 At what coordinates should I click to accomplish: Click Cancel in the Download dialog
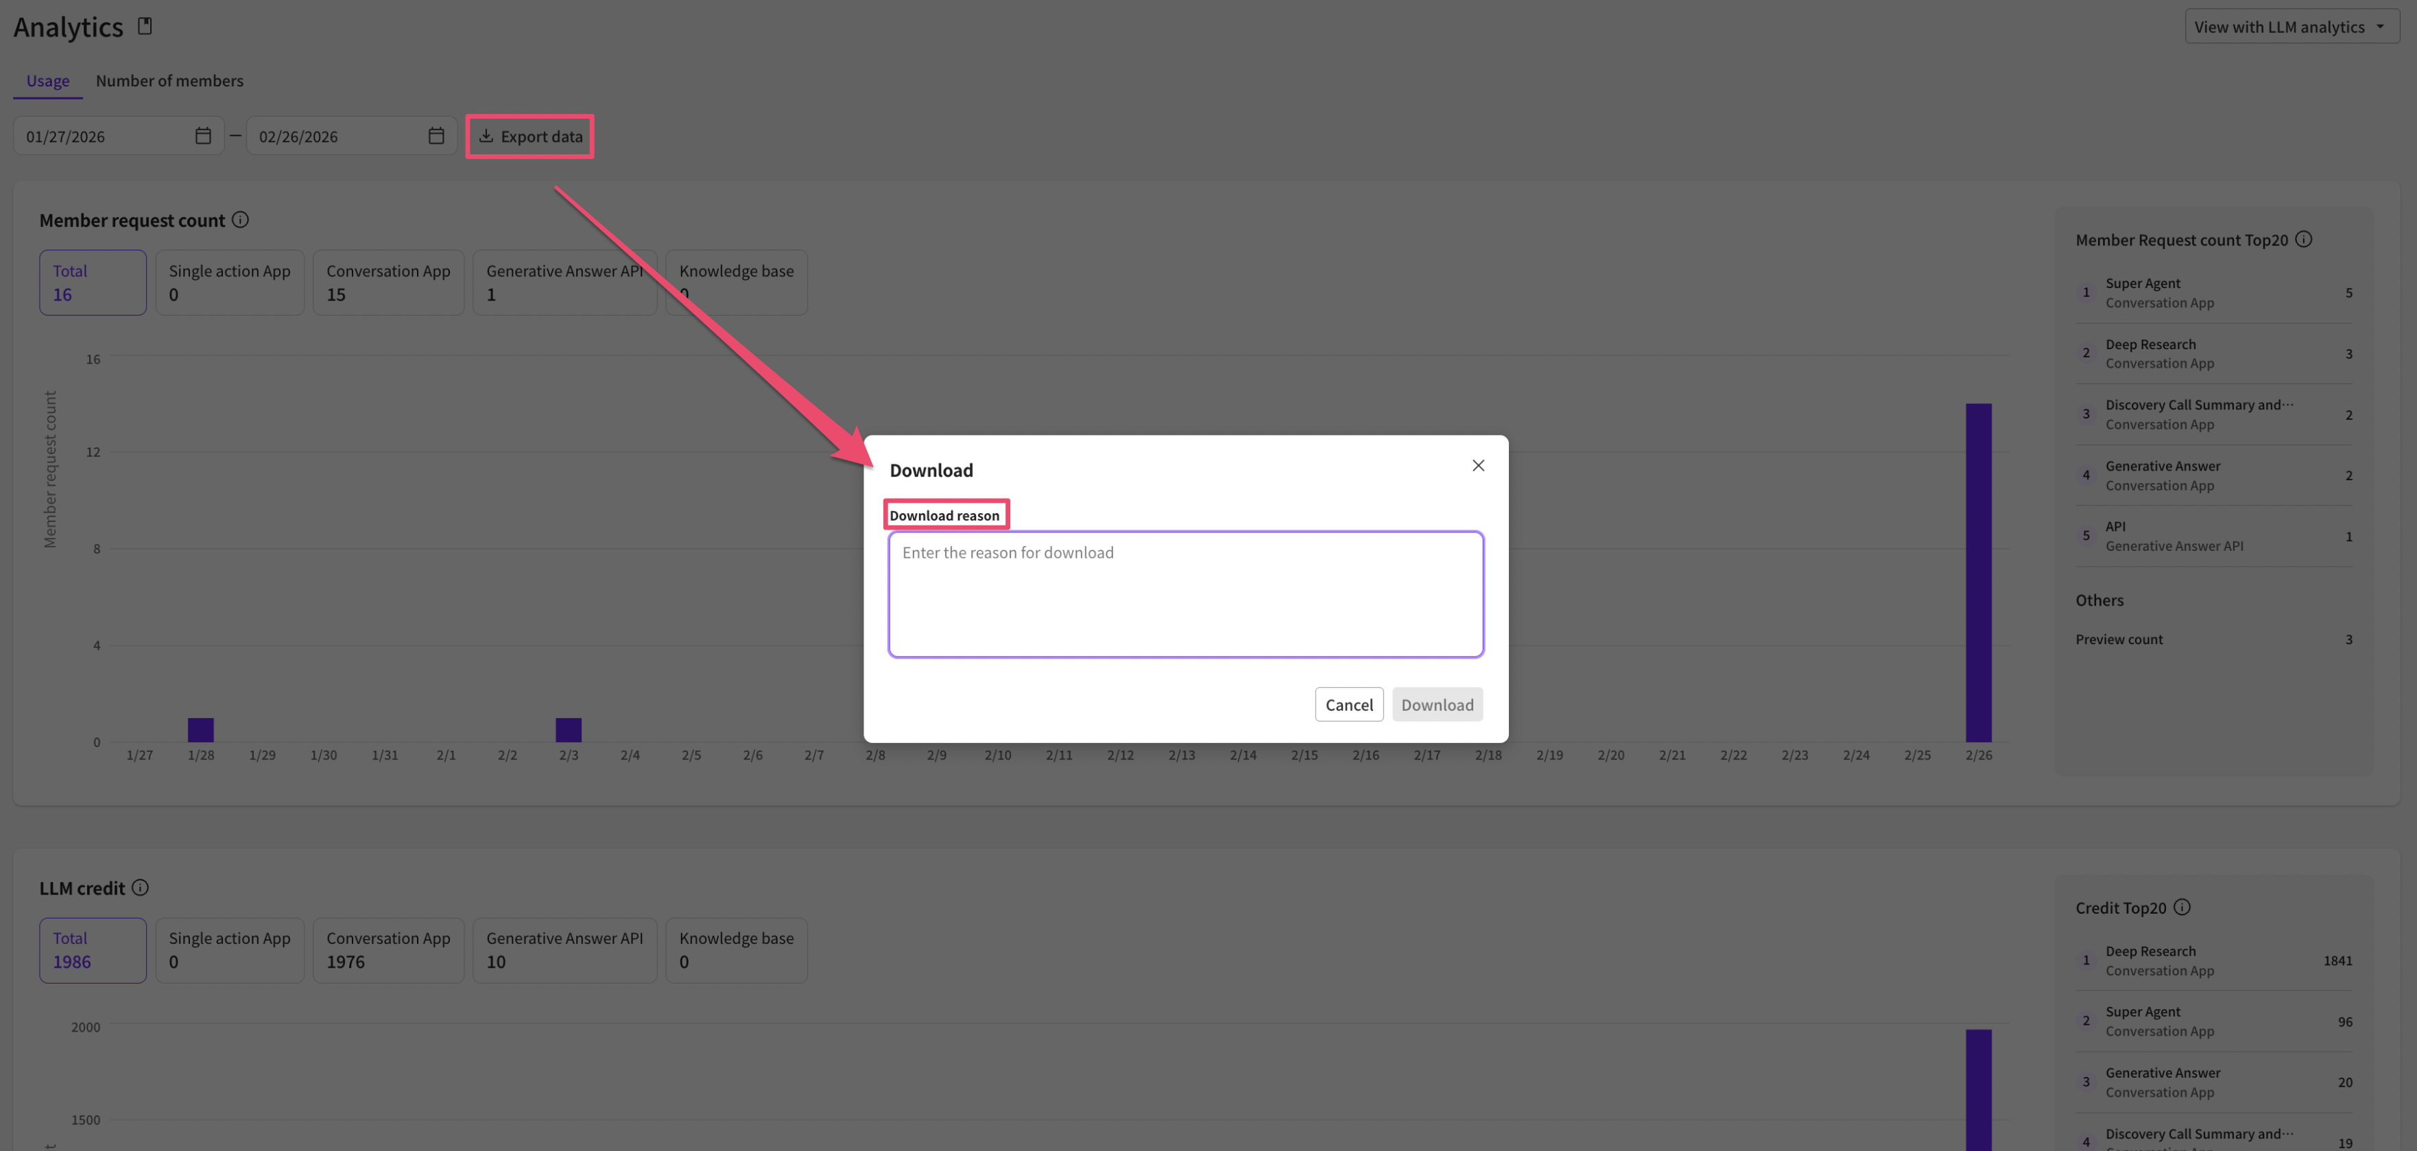1348,704
